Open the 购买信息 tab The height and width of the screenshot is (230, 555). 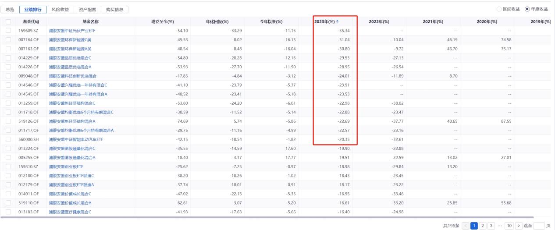[x=114, y=9]
